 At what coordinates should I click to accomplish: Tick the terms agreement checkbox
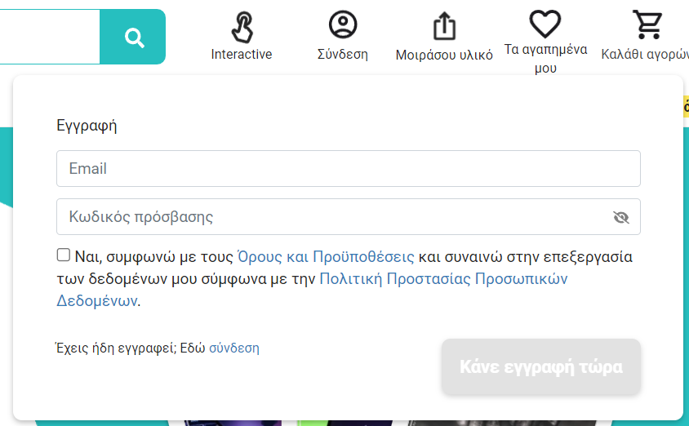(x=64, y=255)
